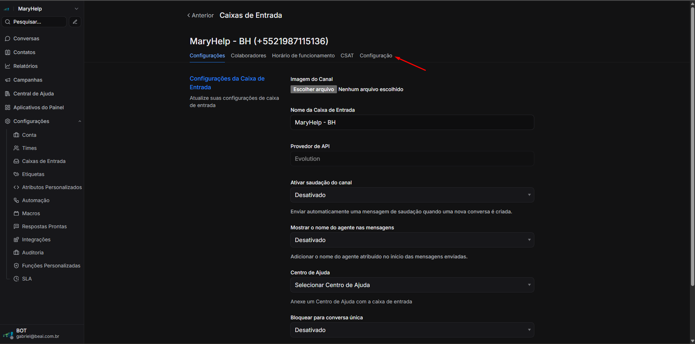Viewport: 695px width, 344px height.
Task: Go back using the Anterior link
Action: tap(200, 15)
